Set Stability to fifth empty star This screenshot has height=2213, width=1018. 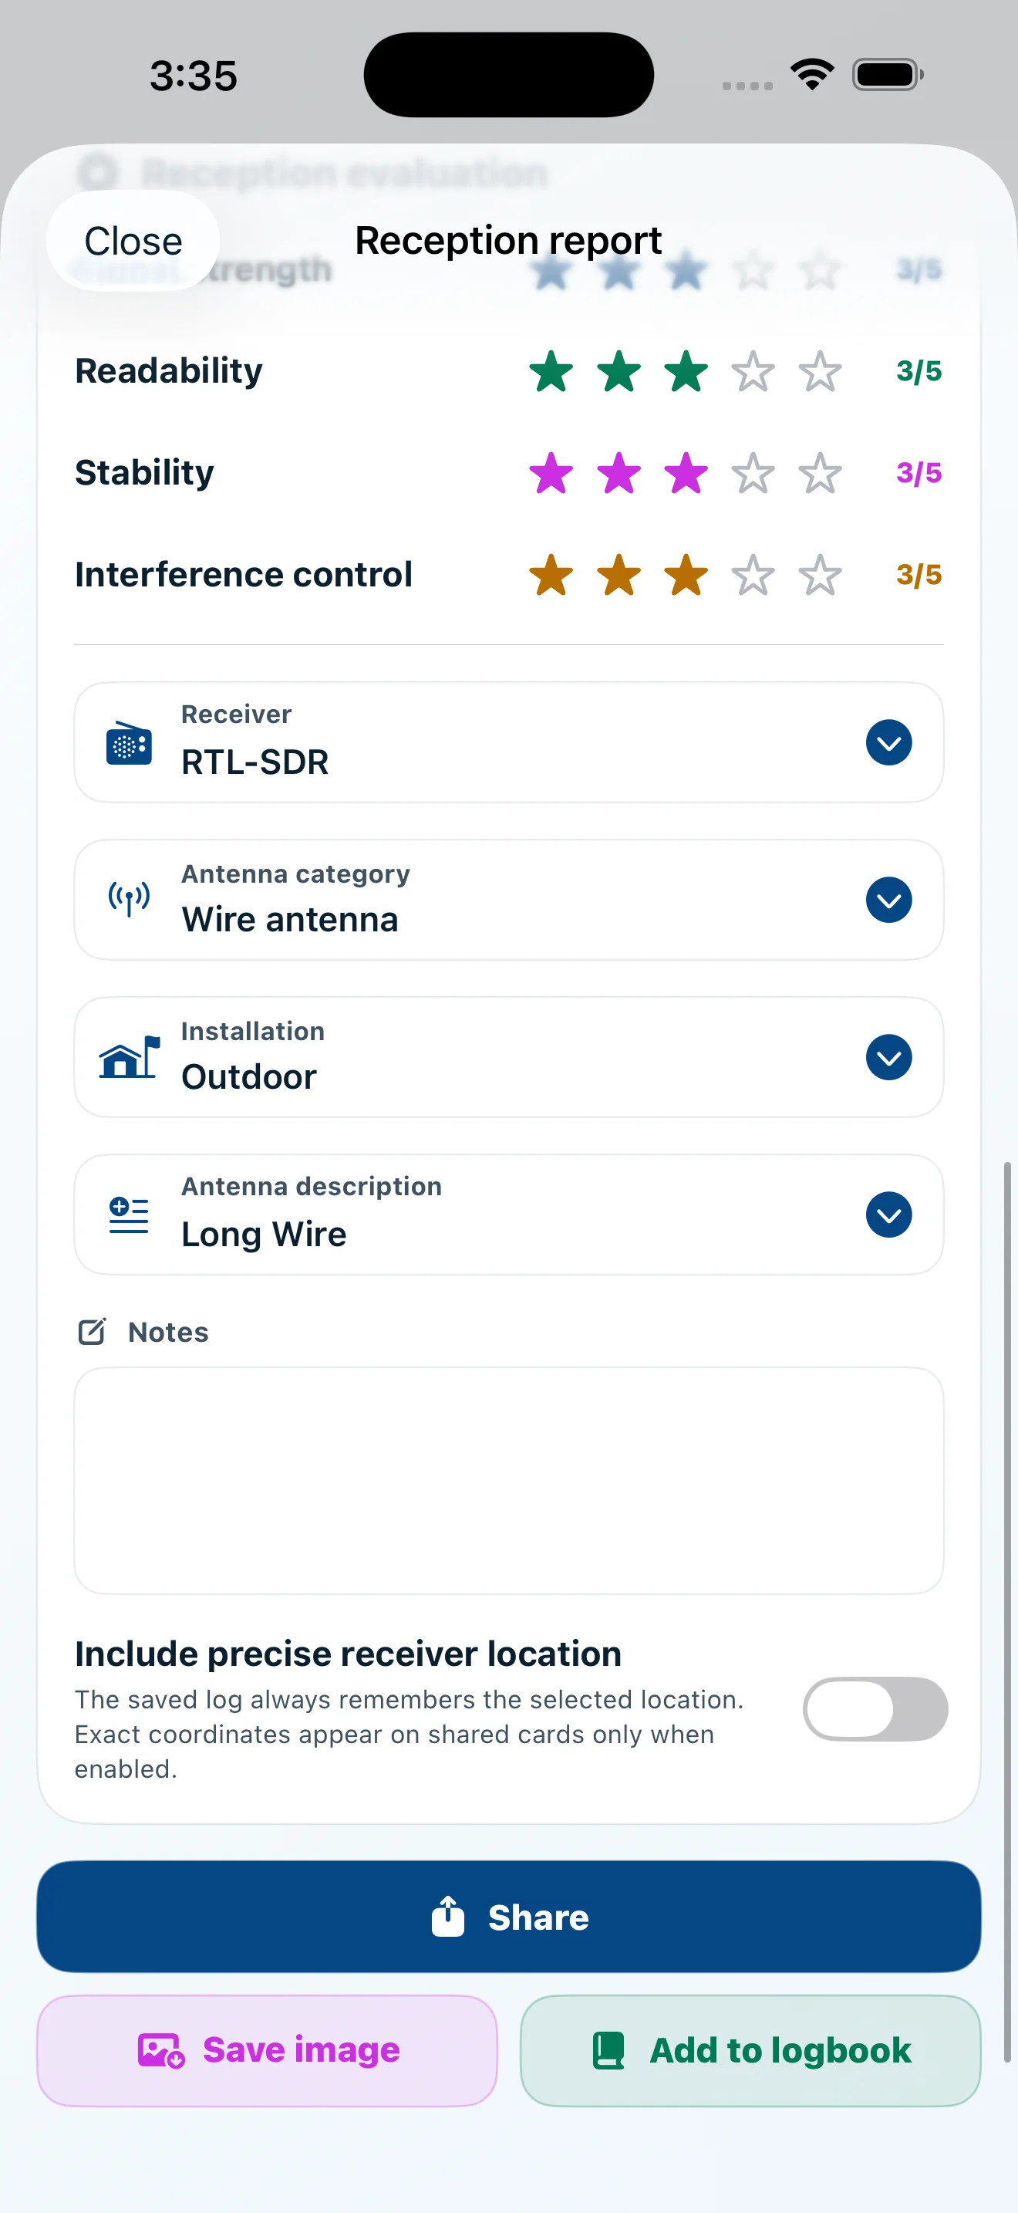(x=820, y=472)
